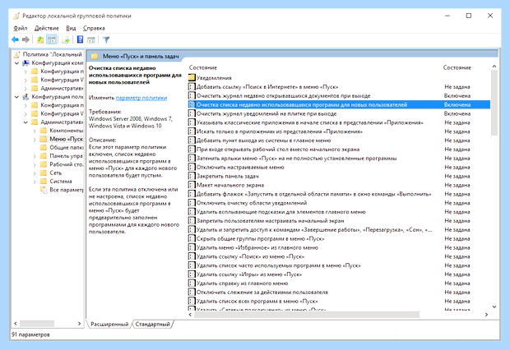510x350 pixels.
Task: Click the vertical scrollbar thumb of policy list
Action: [x=494, y=103]
